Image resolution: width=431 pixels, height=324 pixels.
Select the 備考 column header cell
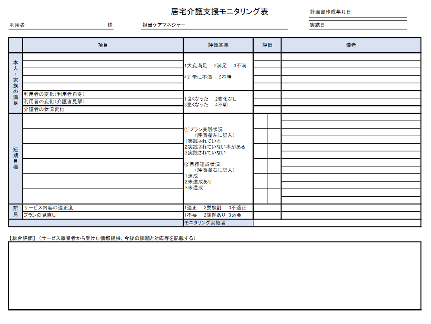[x=350, y=45]
